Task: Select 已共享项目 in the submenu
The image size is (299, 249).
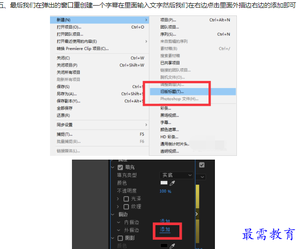Action: point(193,63)
